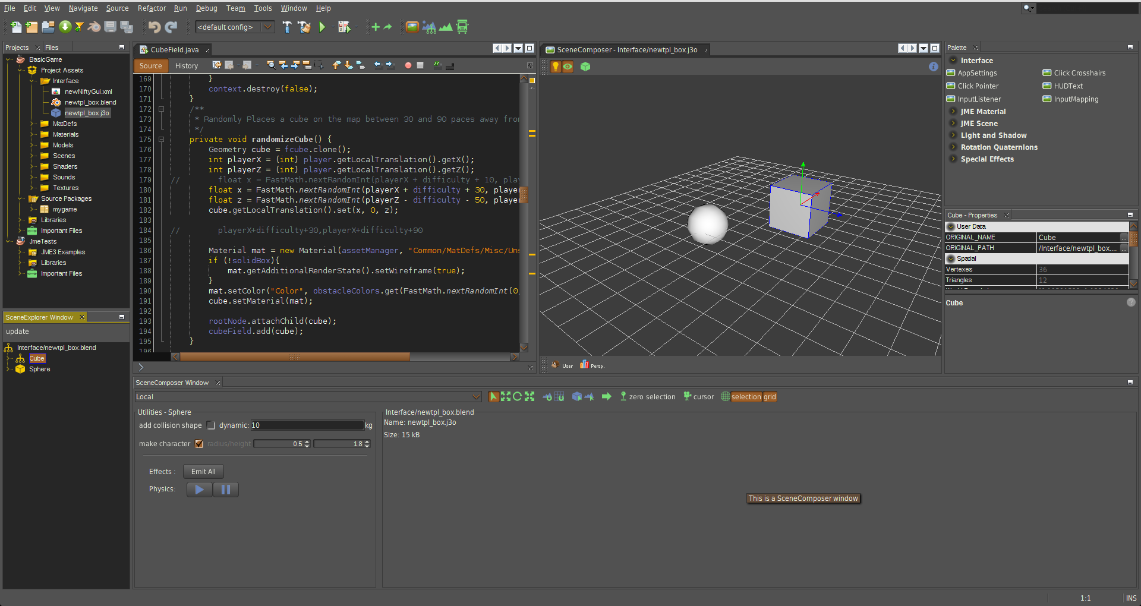Toggle the light bulb in SceneComposer toolbar
Image resolution: width=1141 pixels, height=606 pixels.
click(556, 67)
